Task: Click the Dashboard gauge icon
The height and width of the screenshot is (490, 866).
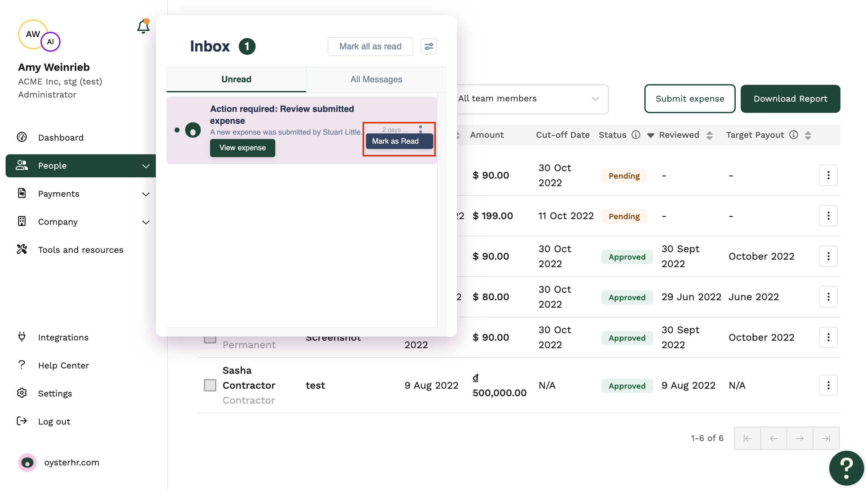Action: tap(22, 137)
